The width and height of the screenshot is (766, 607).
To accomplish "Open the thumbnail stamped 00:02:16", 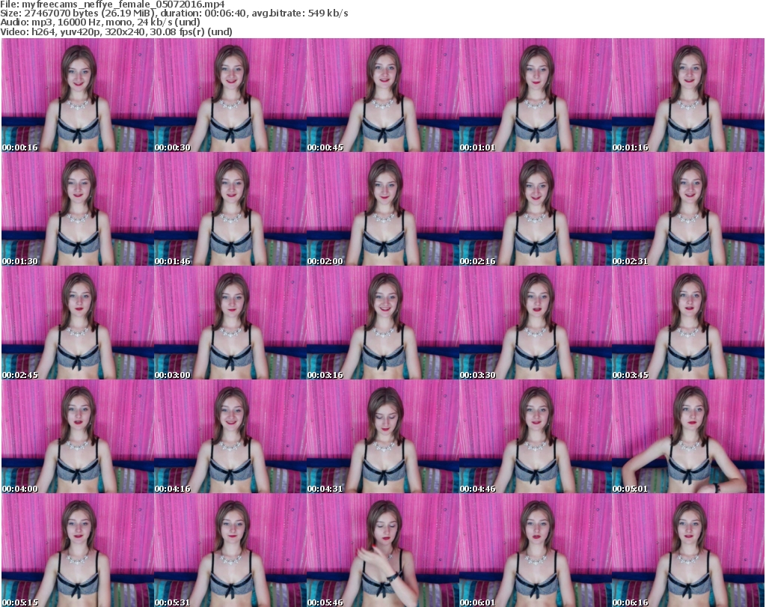I will (536, 209).
